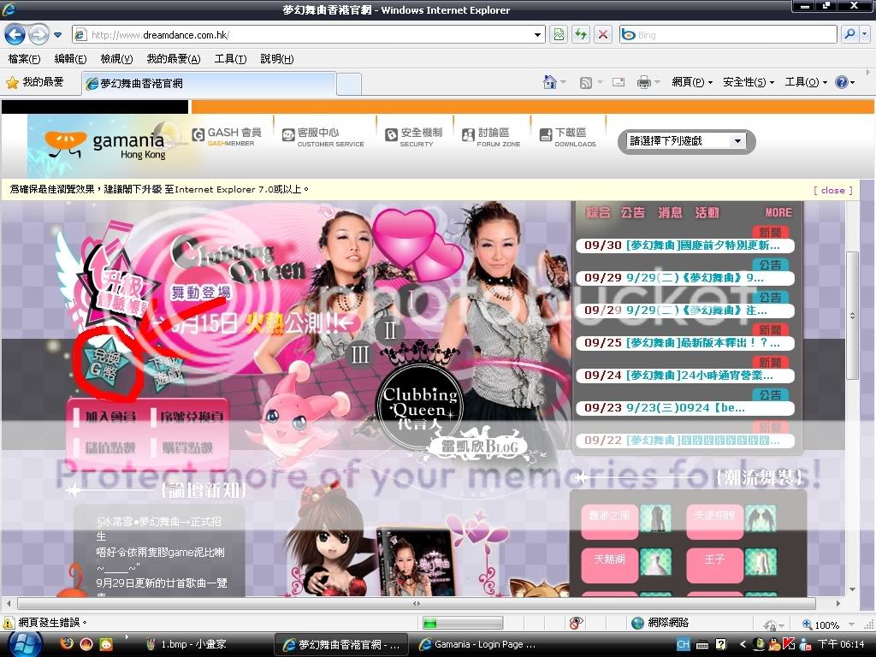Open the Home page icon in toolbar
Viewport: 876px width, 657px height.
(x=550, y=82)
